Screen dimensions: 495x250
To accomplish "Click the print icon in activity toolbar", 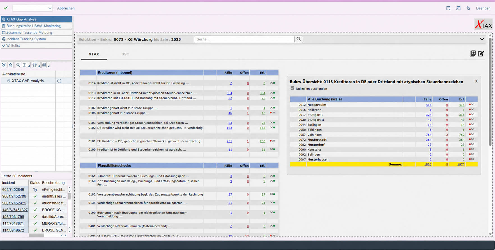I will 34,65.
